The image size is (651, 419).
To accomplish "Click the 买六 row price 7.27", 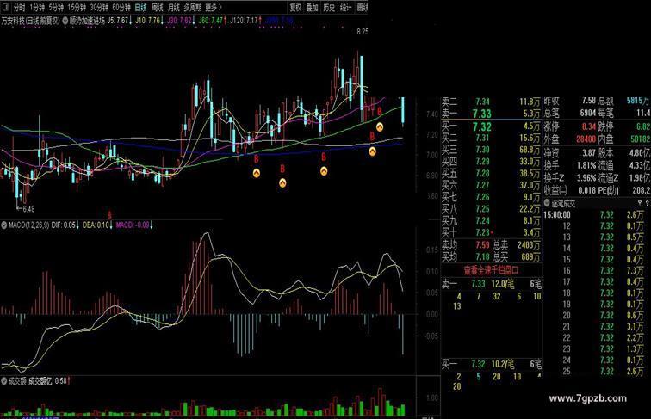I will [x=482, y=185].
